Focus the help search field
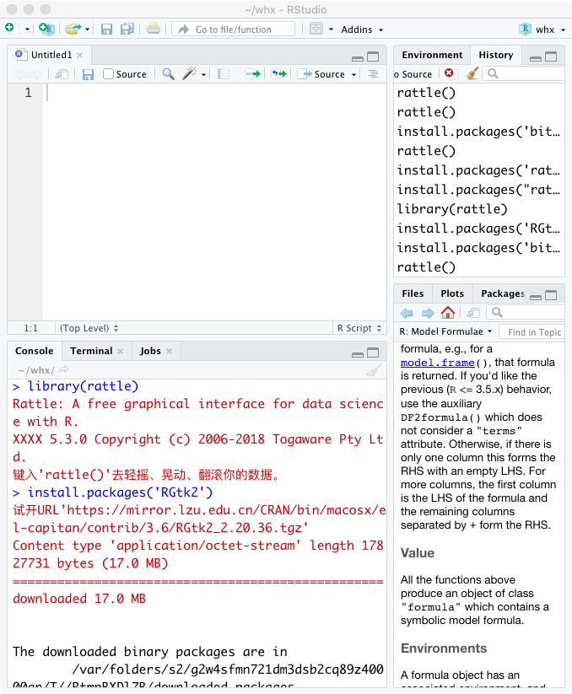572x694 pixels. coord(526,313)
